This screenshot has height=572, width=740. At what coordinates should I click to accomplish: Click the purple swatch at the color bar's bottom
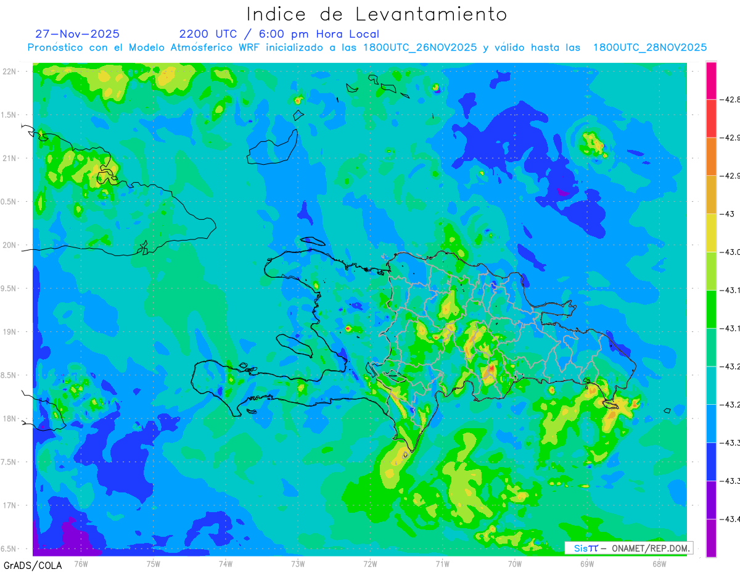tap(711, 537)
